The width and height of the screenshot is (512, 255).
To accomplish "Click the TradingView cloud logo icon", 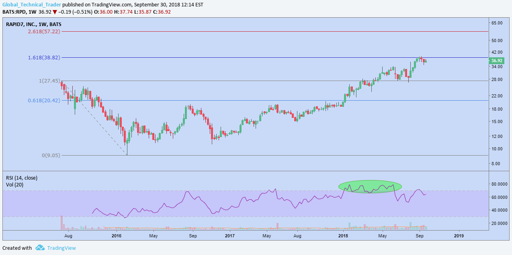I will [39, 247].
